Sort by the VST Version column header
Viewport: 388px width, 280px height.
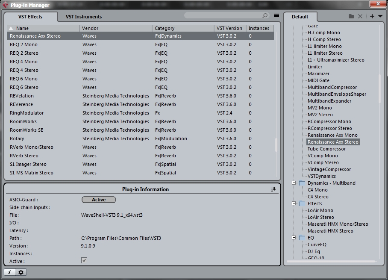(x=230, y=28)
